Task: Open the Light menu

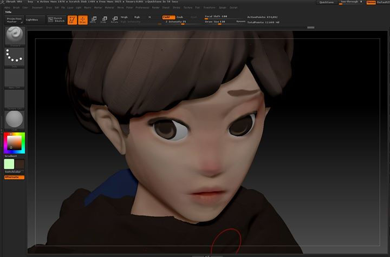Action: tap(79, 8)
